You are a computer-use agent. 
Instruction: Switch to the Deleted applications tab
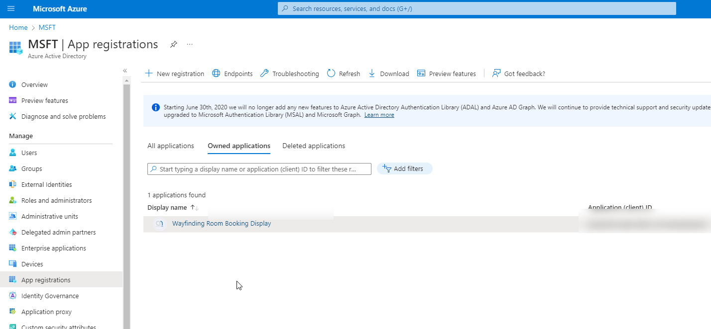pyautogui.click(x=314, y=146)
